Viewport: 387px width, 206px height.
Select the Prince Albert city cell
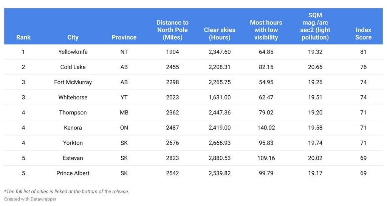click(x=73, y=173)
